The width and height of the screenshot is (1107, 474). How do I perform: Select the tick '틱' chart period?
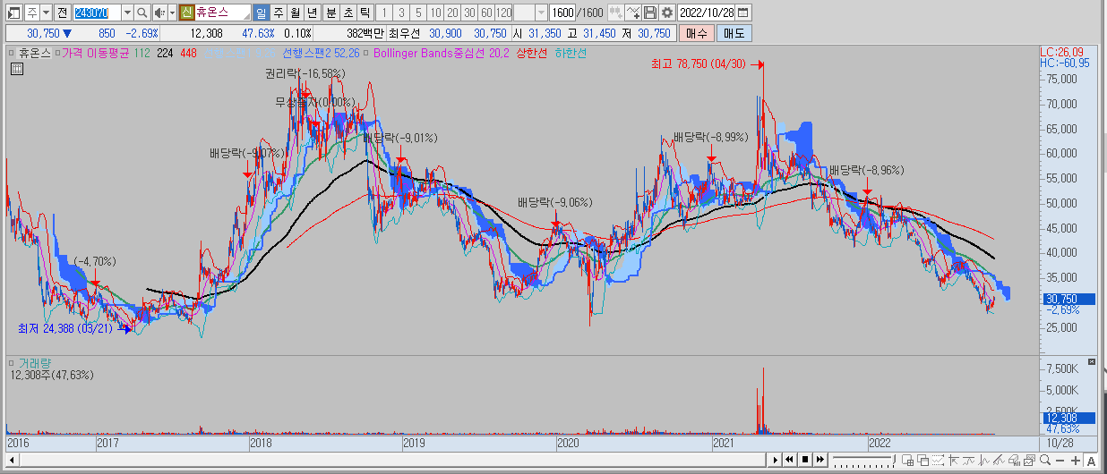coord(365,13)
